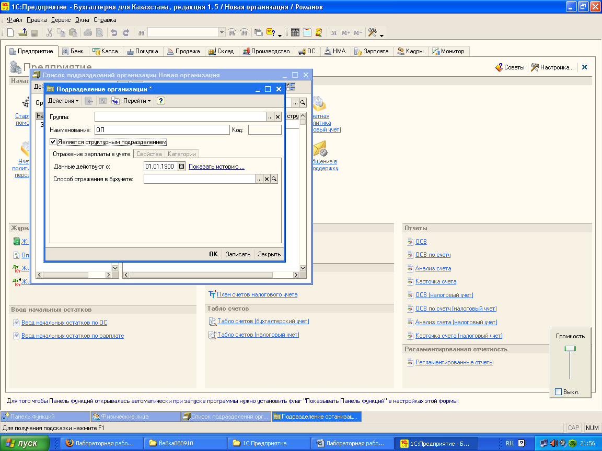602x451 pixels.
Task: Open 'Ввод начальных остатков по ОС' link
Action: [x=64, y=323]
